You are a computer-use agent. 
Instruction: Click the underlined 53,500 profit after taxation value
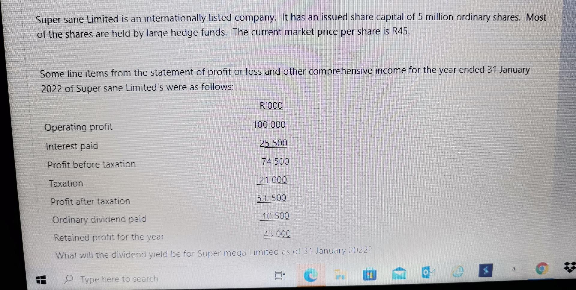tap(271, 198)
